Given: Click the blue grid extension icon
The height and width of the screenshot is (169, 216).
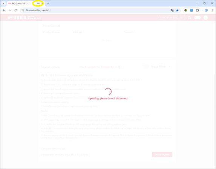Looking at the screenshot, I should pos(191,10).
